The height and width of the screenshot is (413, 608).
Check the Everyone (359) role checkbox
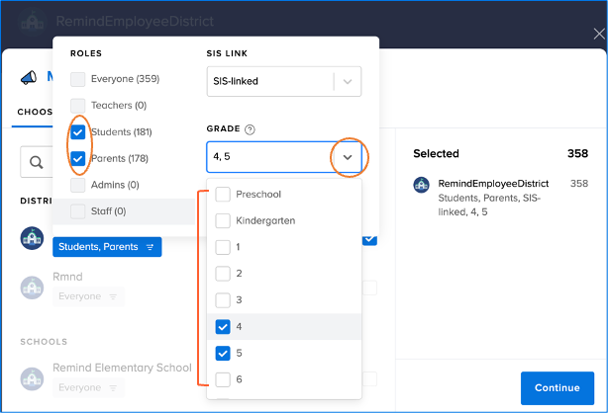[78, 79]
